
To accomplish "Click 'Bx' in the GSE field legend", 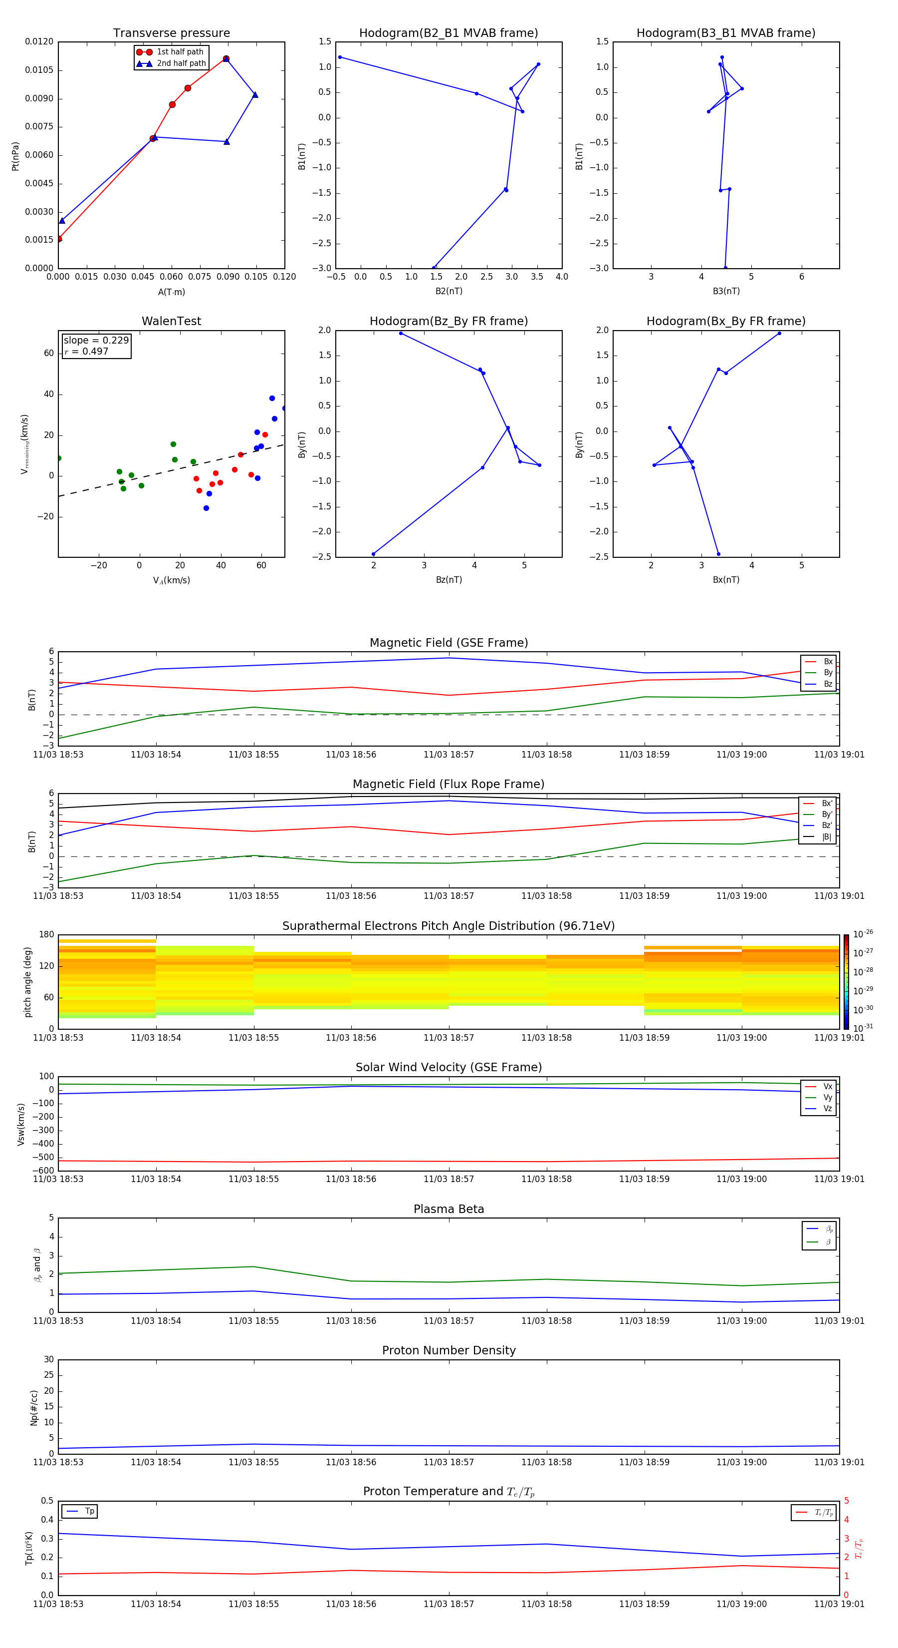I will (x=819, y=662).
